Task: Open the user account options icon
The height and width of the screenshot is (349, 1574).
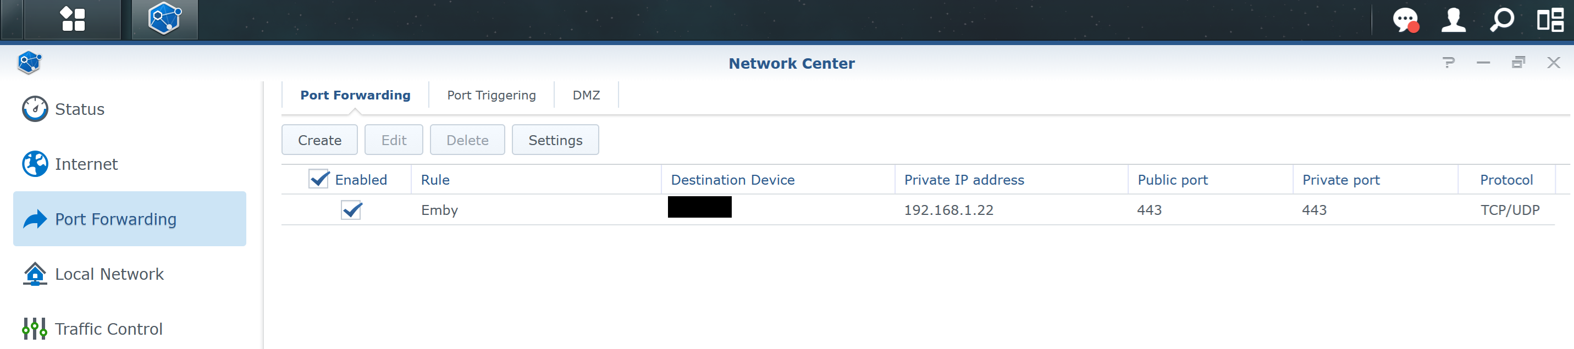Action: coord(1453,20)
